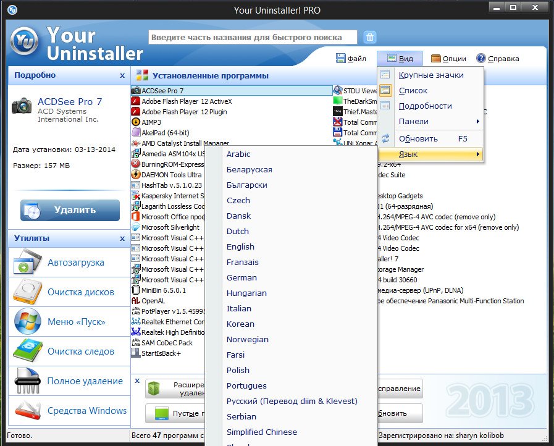
Task: Click the StartIsBack+ icon
Action: tap(136, 353)
